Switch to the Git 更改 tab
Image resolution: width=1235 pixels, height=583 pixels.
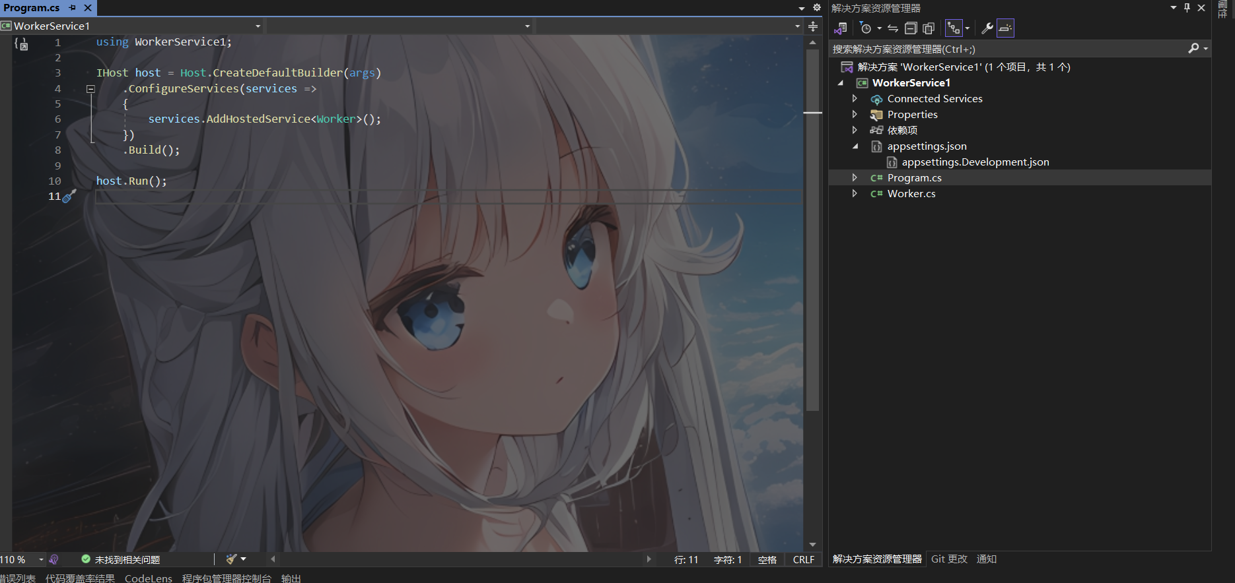(x=949, y=559)
